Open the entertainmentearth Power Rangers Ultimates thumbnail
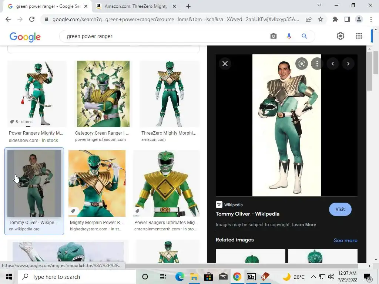Image resolution: width=379 pixels, height=284 pixels. pos(167,183)
